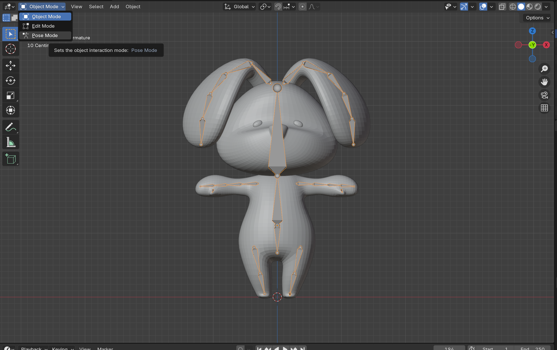Open viewport shading options chevron
This screenshot has width=557, height=350.
point(546,7)
